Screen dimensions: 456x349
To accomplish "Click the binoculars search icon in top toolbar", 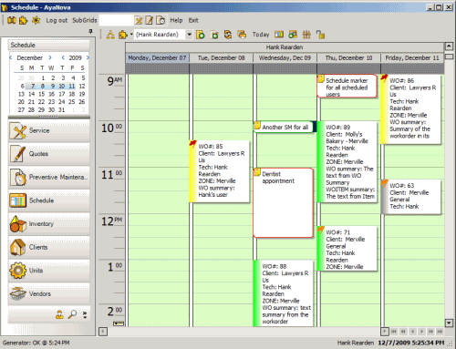I will tap(12, 20).
